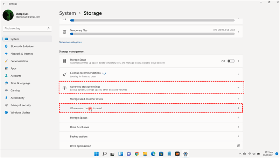The height and width of the screenshot is (158, 280).
Task: Click the Temporary files trash icon
Action: pos(64,32)
